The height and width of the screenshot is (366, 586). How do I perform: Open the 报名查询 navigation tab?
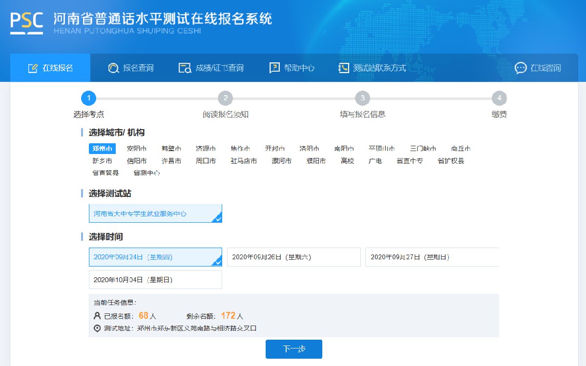[x=138, y=68]
